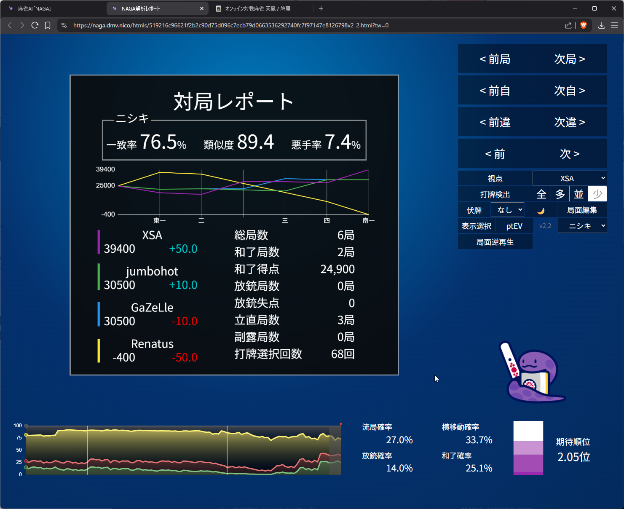This screenshot has height=509, width=624.
Task: Open the 視点 XSA player dropdown
Action: click(570, 178)
